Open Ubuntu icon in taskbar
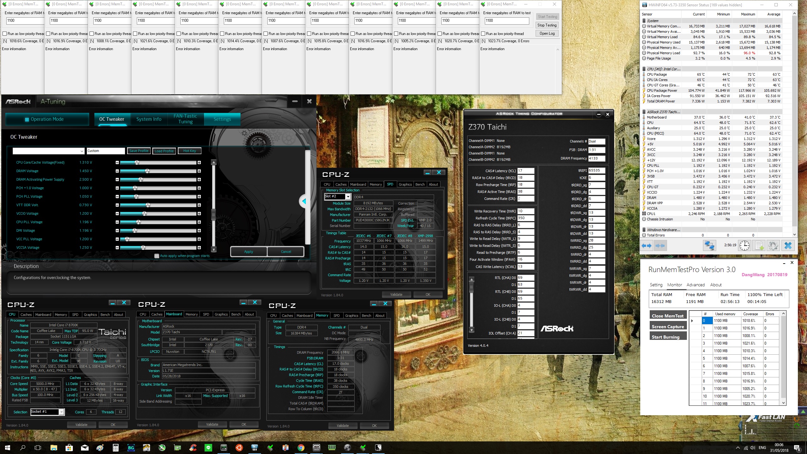Image resolution: width=807 pixels, height=454 pixels. pos(239,447)
